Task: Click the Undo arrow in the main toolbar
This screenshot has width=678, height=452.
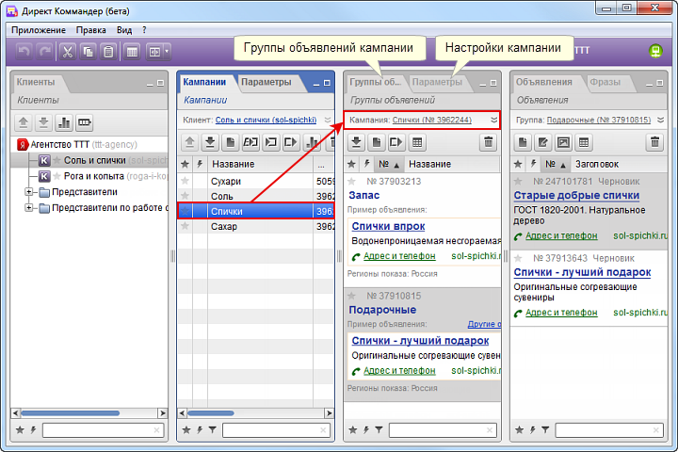Action: (x=24, y=52)
